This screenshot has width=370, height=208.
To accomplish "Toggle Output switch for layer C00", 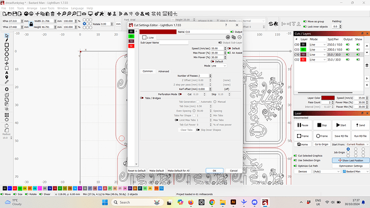I will [347, 44].
